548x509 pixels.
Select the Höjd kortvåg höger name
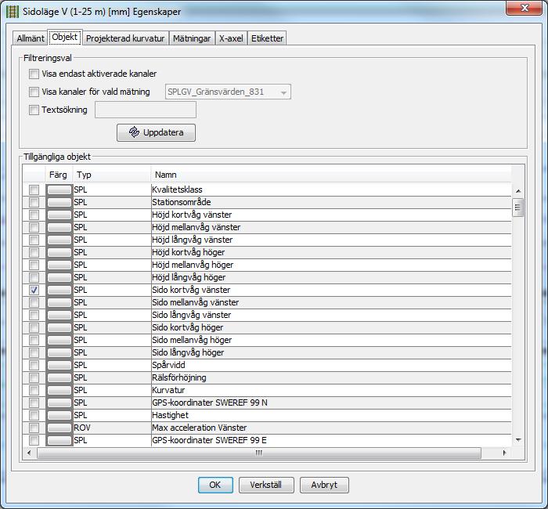coord(189,252)
